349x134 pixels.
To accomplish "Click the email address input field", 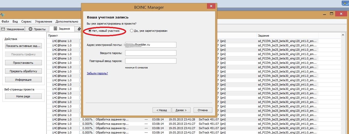I will coord(151,45).
